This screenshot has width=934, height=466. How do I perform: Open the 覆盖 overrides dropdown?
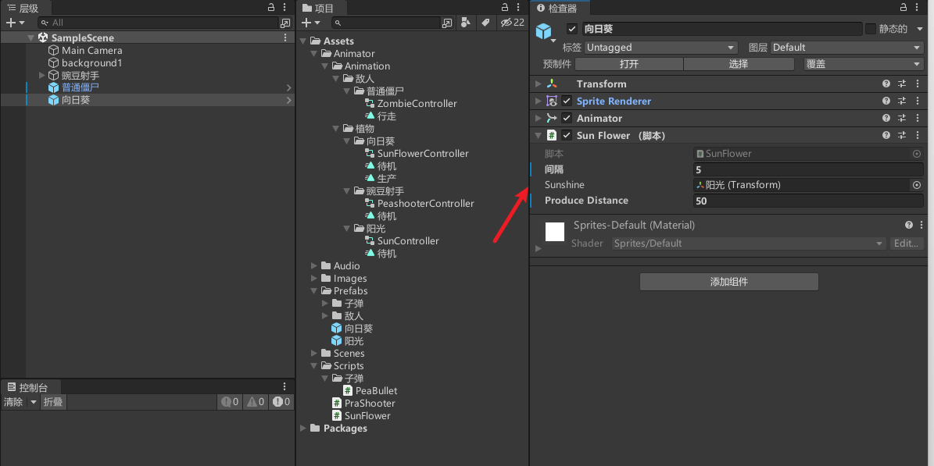864,64
